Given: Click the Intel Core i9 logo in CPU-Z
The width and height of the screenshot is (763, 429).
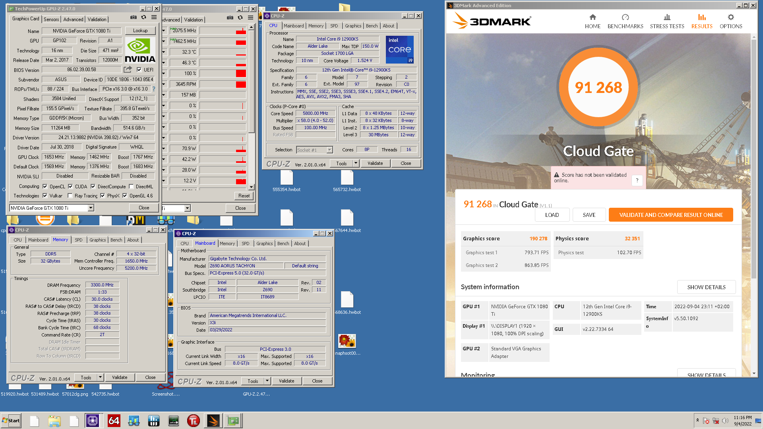Looking at the screenshot, I should click(400, 49).
